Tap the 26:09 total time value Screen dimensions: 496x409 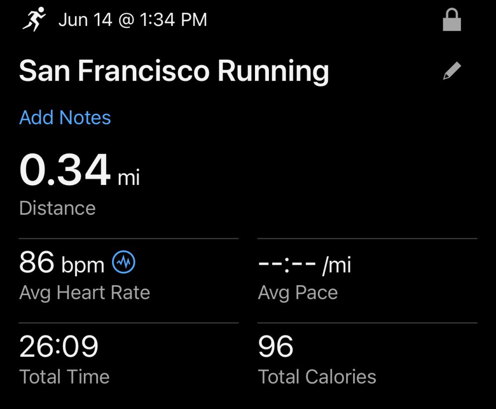pos(59,346)
